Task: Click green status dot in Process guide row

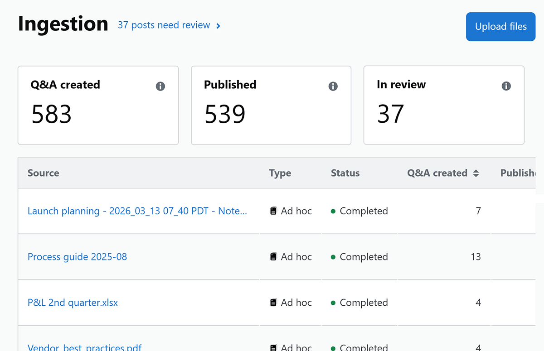Action: coord(333,257)
